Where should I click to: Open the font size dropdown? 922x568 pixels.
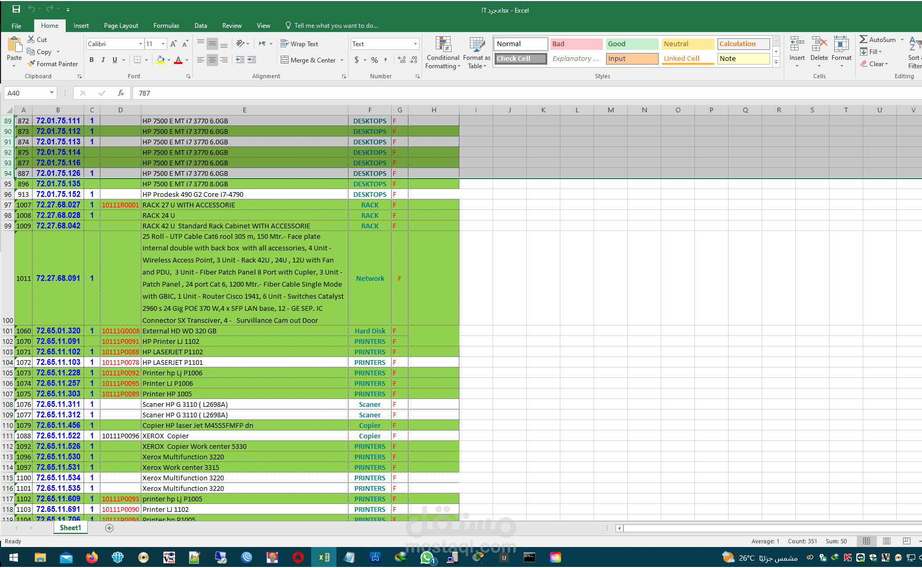tap(163, 44)
